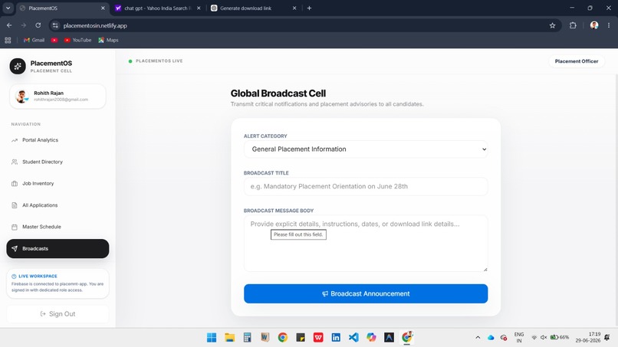
Task: Open Visual Studio Code from taskbar
Action: click(x=353, y=337)
